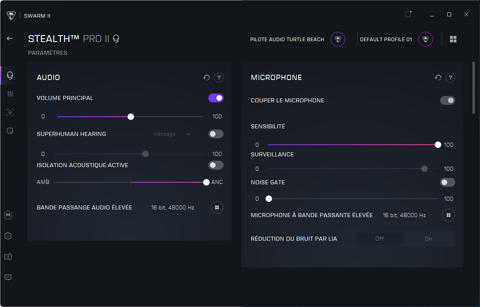
Task: Click the Microphone 16 bit, 48000 Hz value
Action: click(404, 215)
